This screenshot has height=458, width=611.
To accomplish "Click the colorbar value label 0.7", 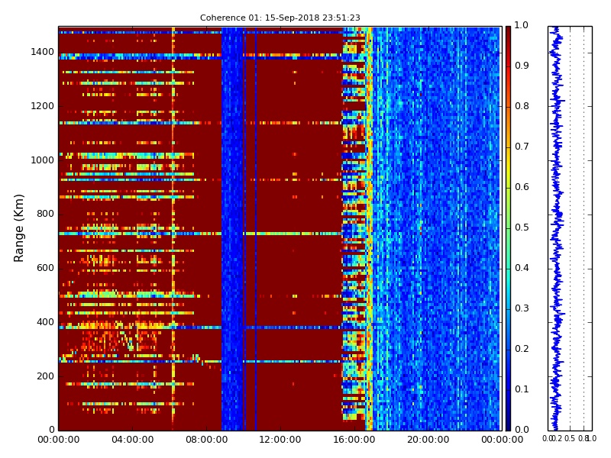I will coord(522,147).
